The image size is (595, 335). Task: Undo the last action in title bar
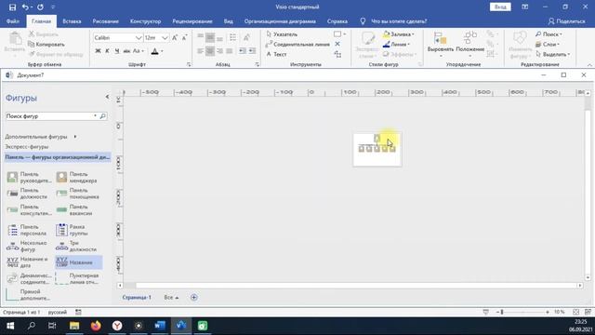(x=25, y=7)
